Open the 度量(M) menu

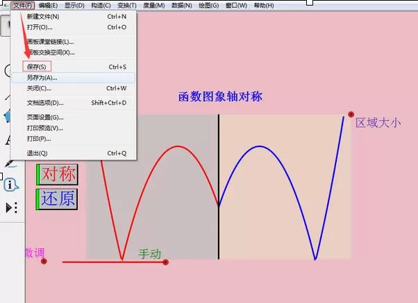tap(154, 6)
